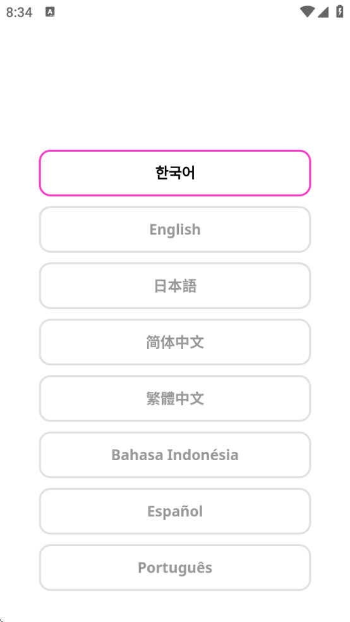
Task: Select the 한국어 language option
Action: pos(175,173)
